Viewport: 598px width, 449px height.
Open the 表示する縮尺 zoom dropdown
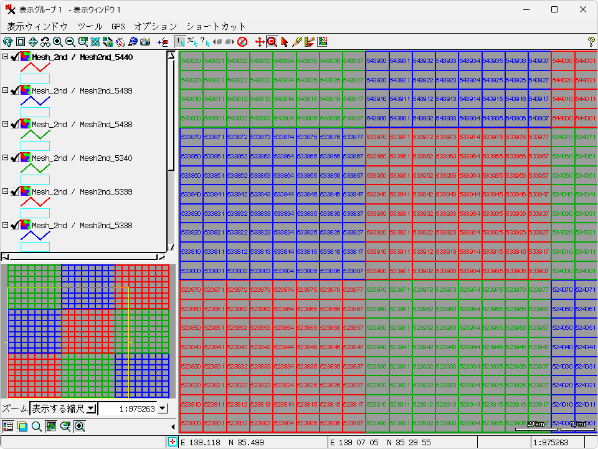(x=90, y=408)
